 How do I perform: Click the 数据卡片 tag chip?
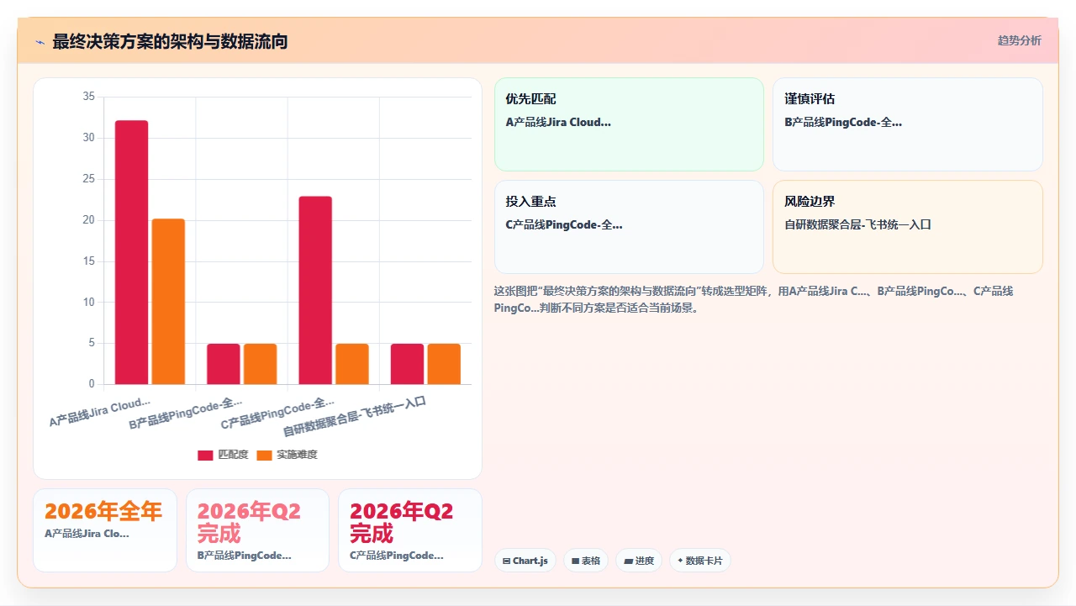pyautogui.click(x=700, y=561)
